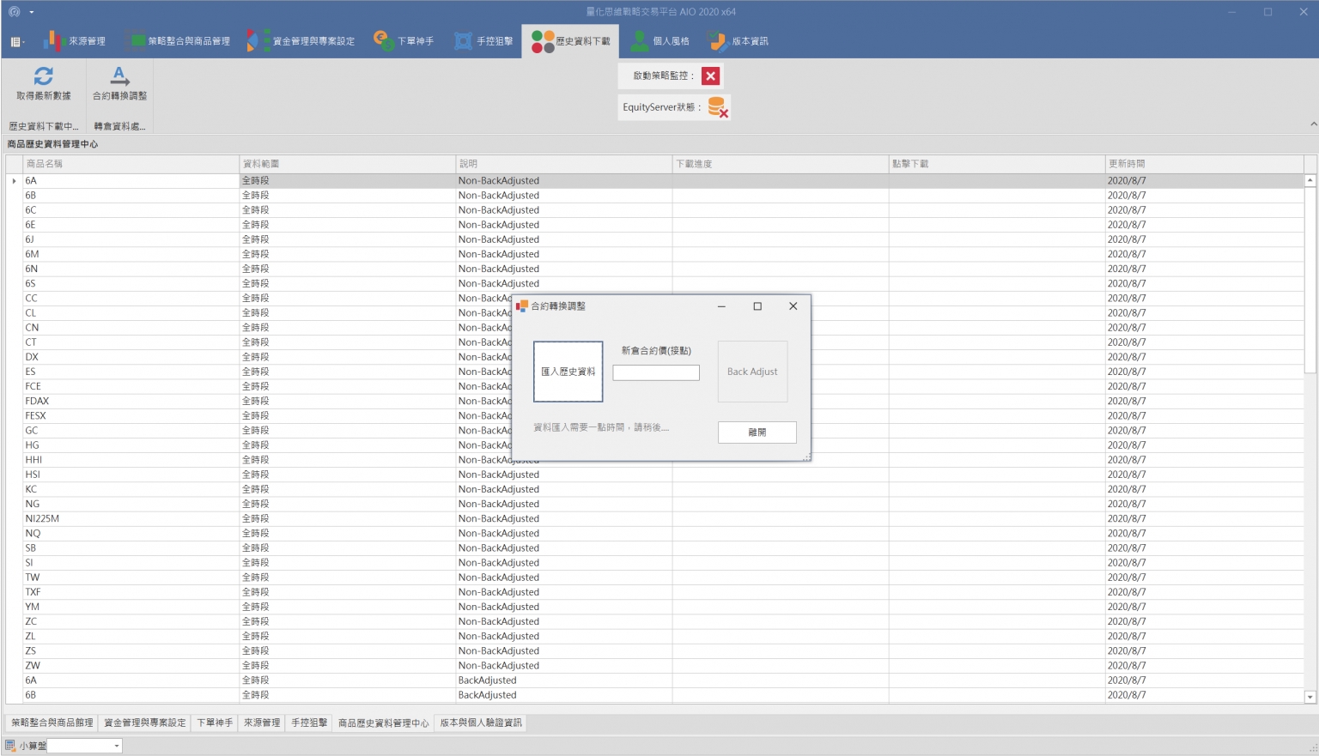Viewport: 1319px width, 756px height.
Task: Select the 手控狙擊 ribbon tab
Action: 484,41
